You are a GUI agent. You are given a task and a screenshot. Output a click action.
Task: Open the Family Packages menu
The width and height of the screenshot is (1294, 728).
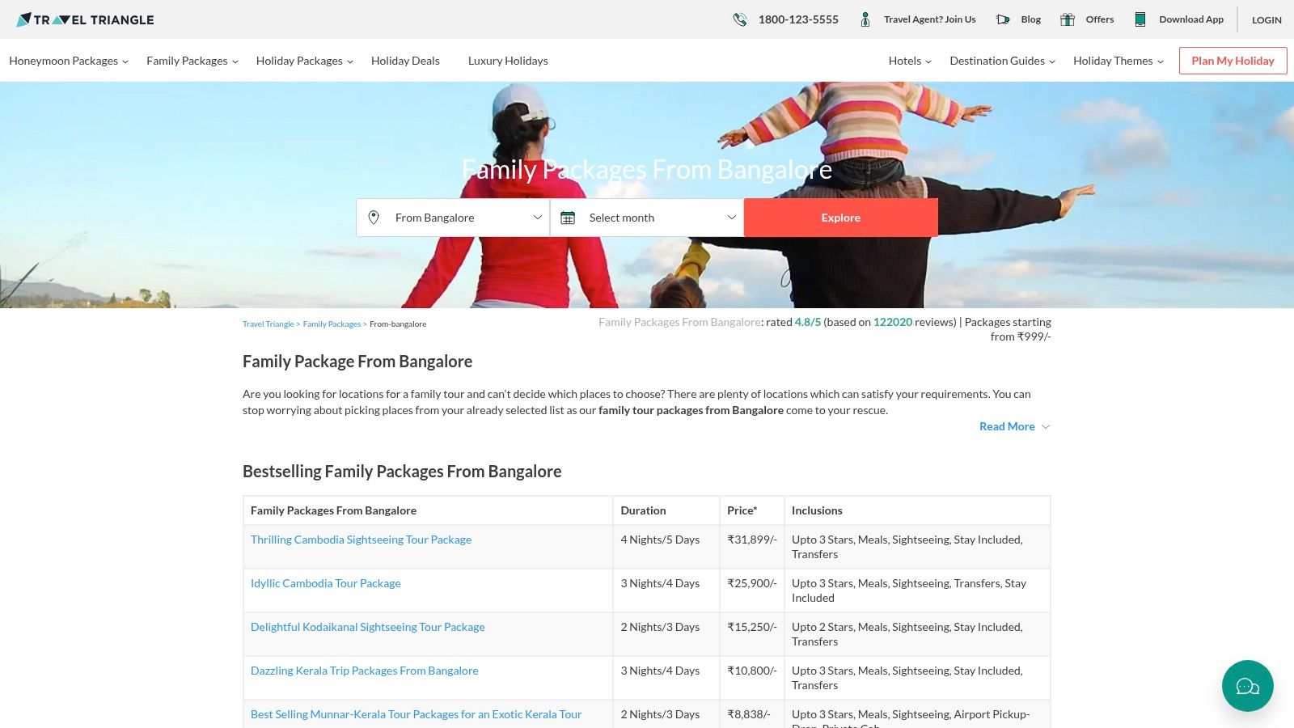coord(187,61)
